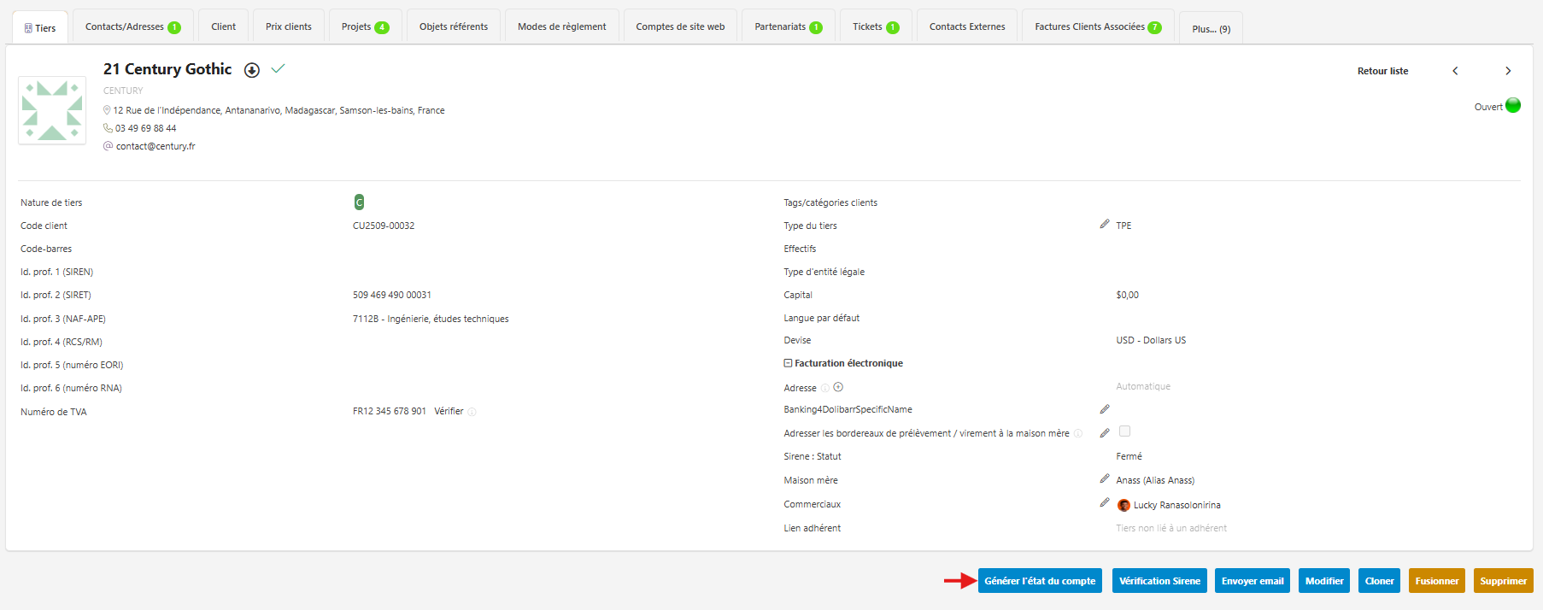Click TVA number FR12 345 678 901
This screenshot has height=610, width=1543.
(390, 411)
